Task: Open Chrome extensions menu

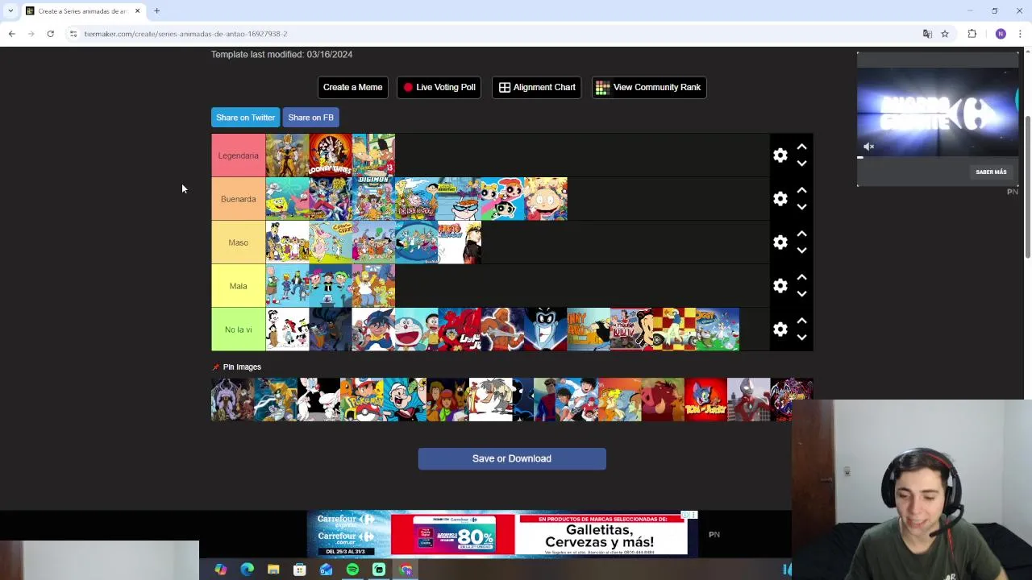Action: coord(972,34)
